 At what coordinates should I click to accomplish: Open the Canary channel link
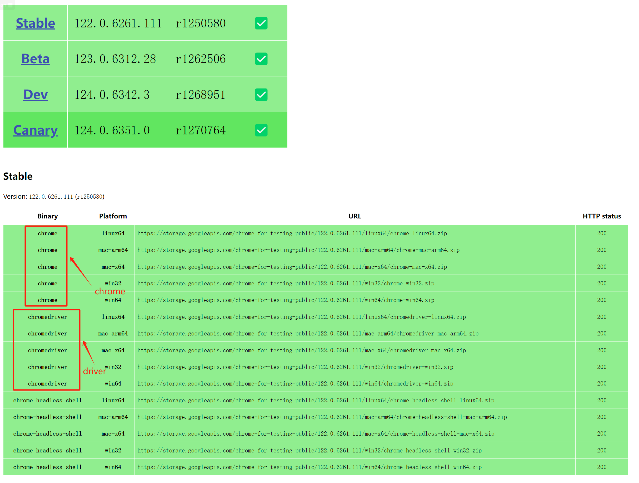(35, 130)
